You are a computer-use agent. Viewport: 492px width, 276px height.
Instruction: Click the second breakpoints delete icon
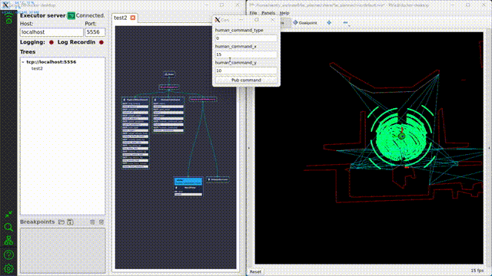pos(101,222)
